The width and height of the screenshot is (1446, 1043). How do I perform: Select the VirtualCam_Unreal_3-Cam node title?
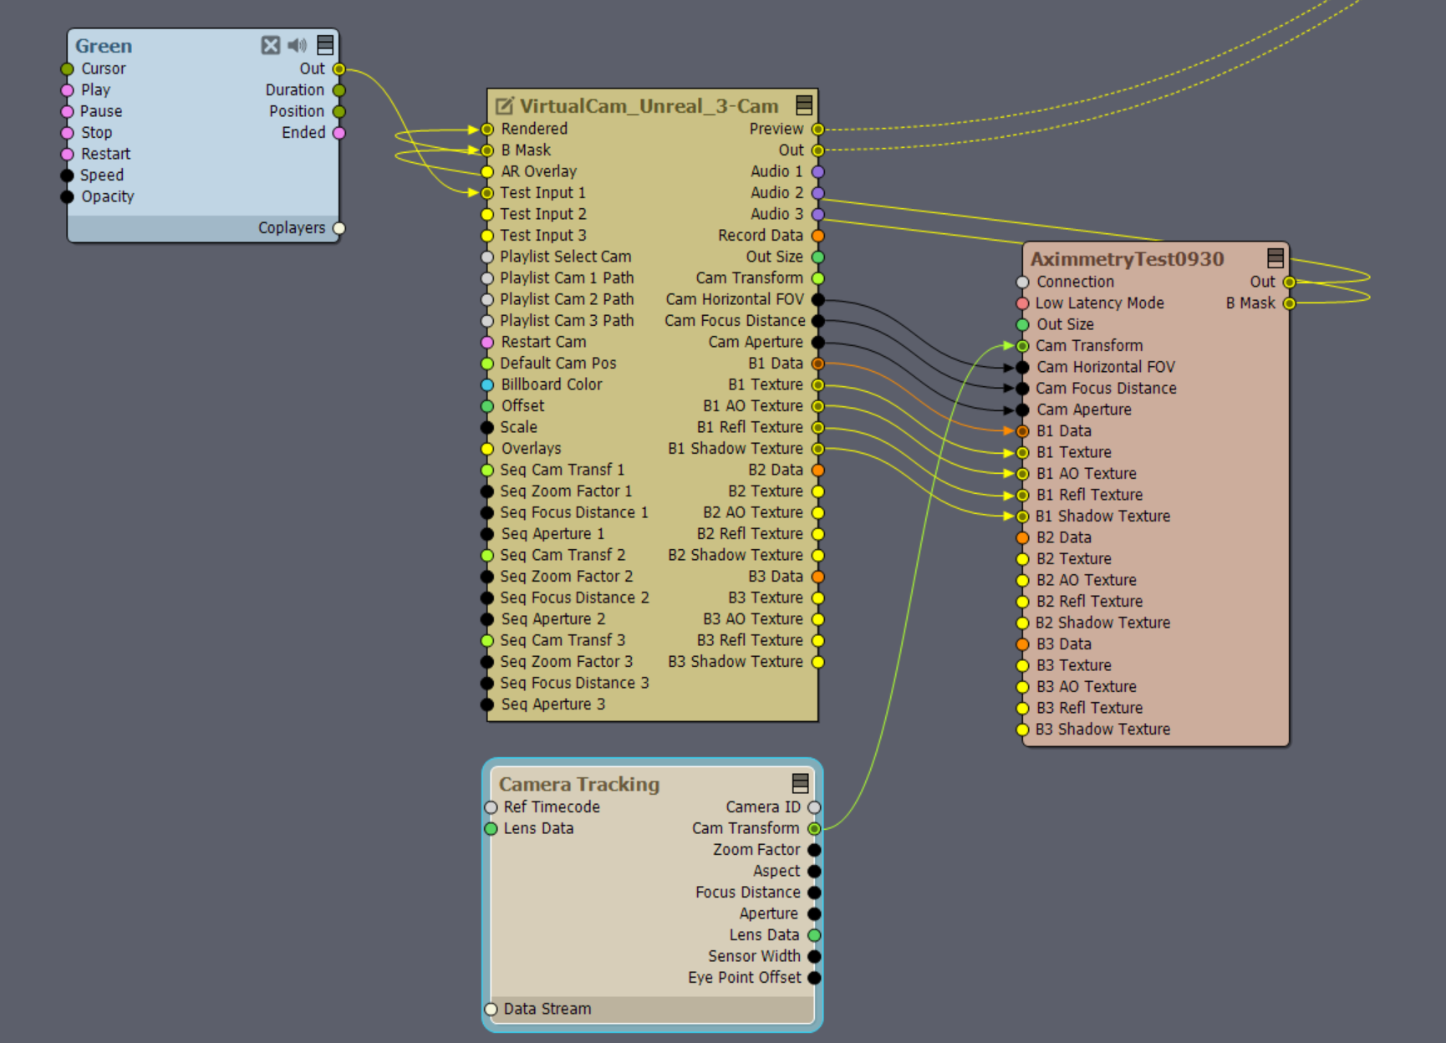point(649,106)
